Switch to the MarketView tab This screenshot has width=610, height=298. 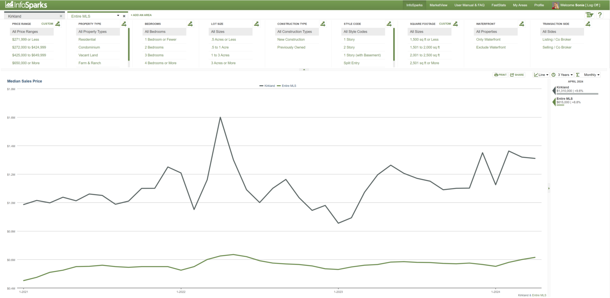point(438,5)
